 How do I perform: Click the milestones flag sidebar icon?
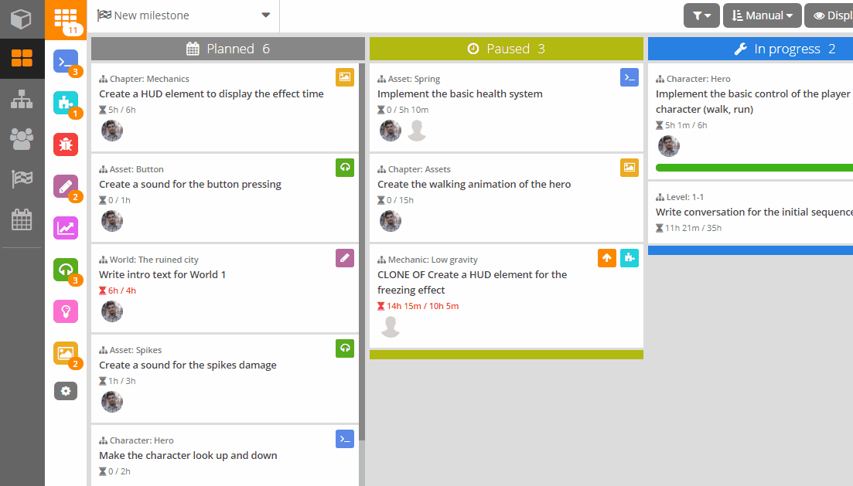pyautogui.click(x=22, y=179)
